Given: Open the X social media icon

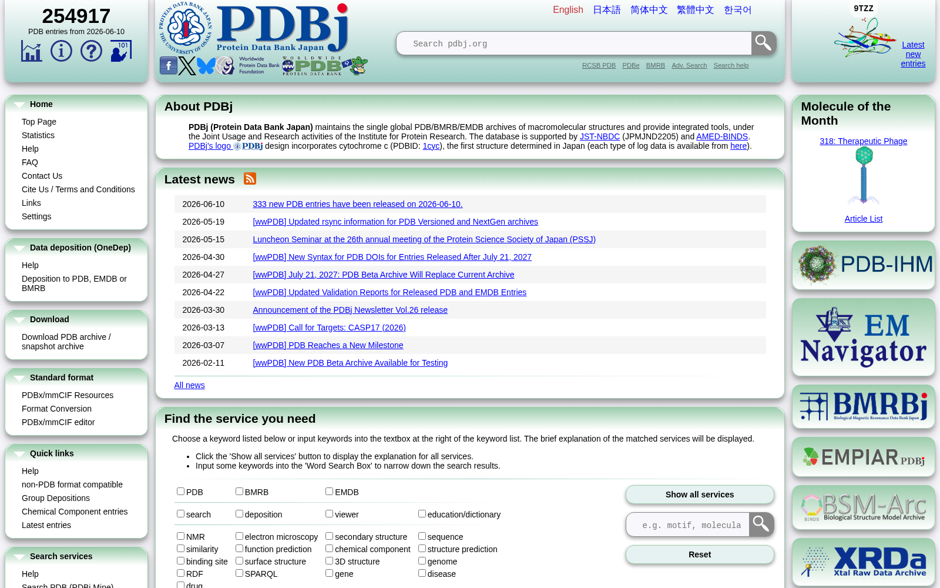Looking at the screenshot, I should pos(187,65).
